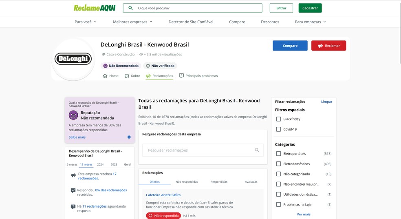Click the 17 reclamações link
This screenshot has height=219, width=401.
[97, 176]
